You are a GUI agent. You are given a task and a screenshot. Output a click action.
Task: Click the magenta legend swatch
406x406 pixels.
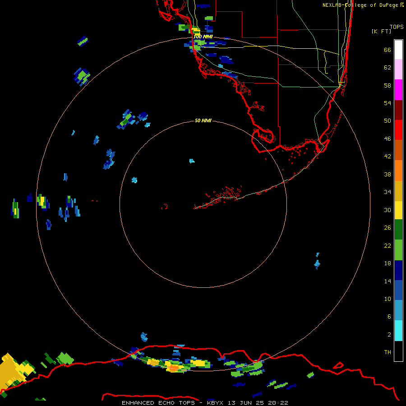coord(398,90)
